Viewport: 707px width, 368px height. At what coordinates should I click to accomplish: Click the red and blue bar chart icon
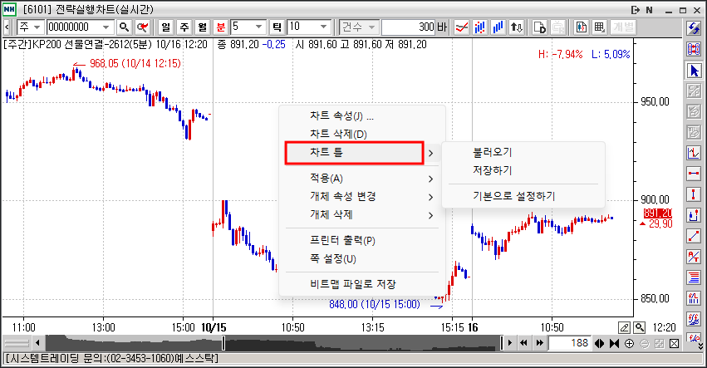[x=479, y=27]
